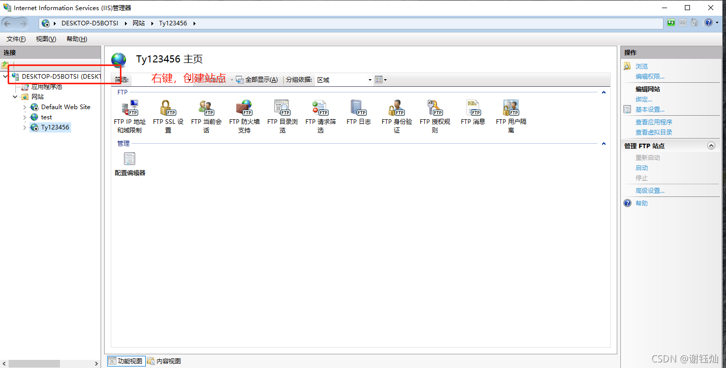
Task: Click 浏览 link in actions pane
Action: point(642,66)
